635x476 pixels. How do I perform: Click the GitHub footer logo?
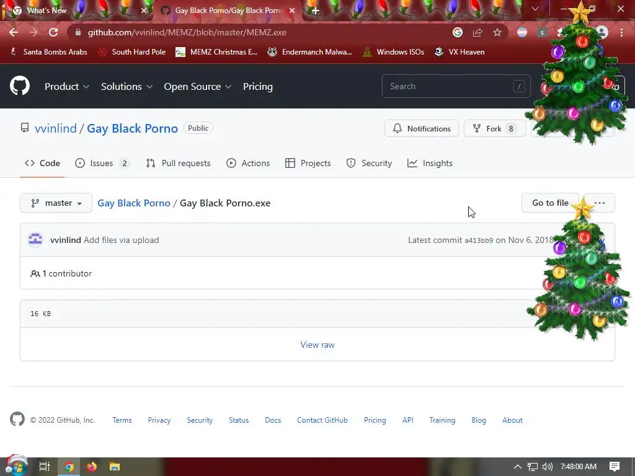(x=17, y=420)
